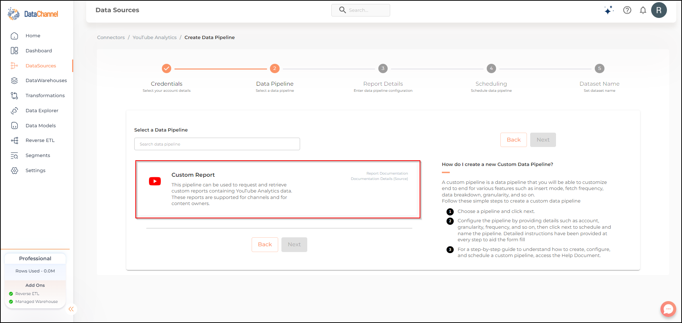Click step 5 Dataset Name circle
682x323 pixels.
pyautogui.click(x=599, y=68)
